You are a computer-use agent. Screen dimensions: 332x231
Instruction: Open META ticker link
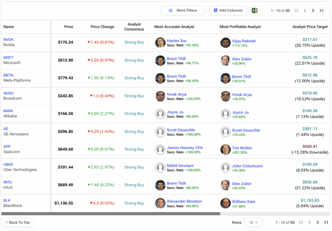click(8, 75)
